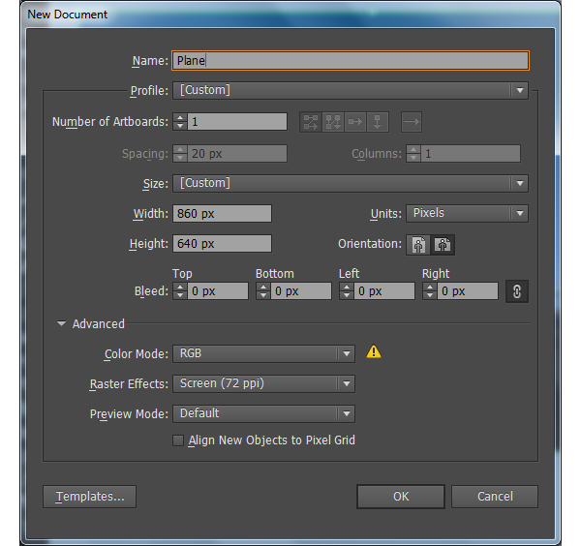The width and height of the screenshot is (581, 546).
Task: Decrease Bottom bleed with down arrow
Action: 263,295
